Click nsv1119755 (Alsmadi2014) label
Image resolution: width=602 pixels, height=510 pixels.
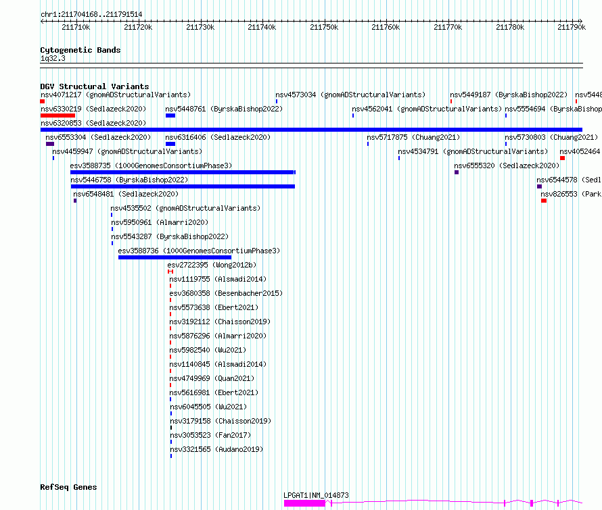point(218,279)
